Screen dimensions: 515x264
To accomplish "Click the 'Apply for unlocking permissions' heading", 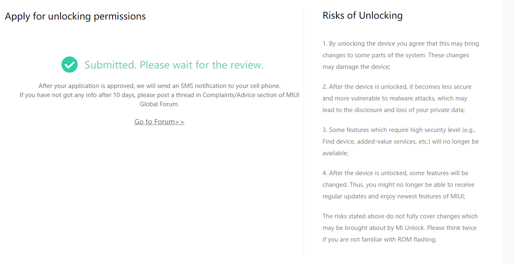I will click(x=75, y=16).
